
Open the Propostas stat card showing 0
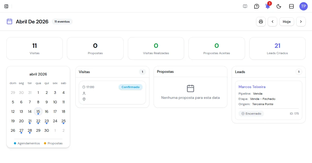tap(95, 48)
